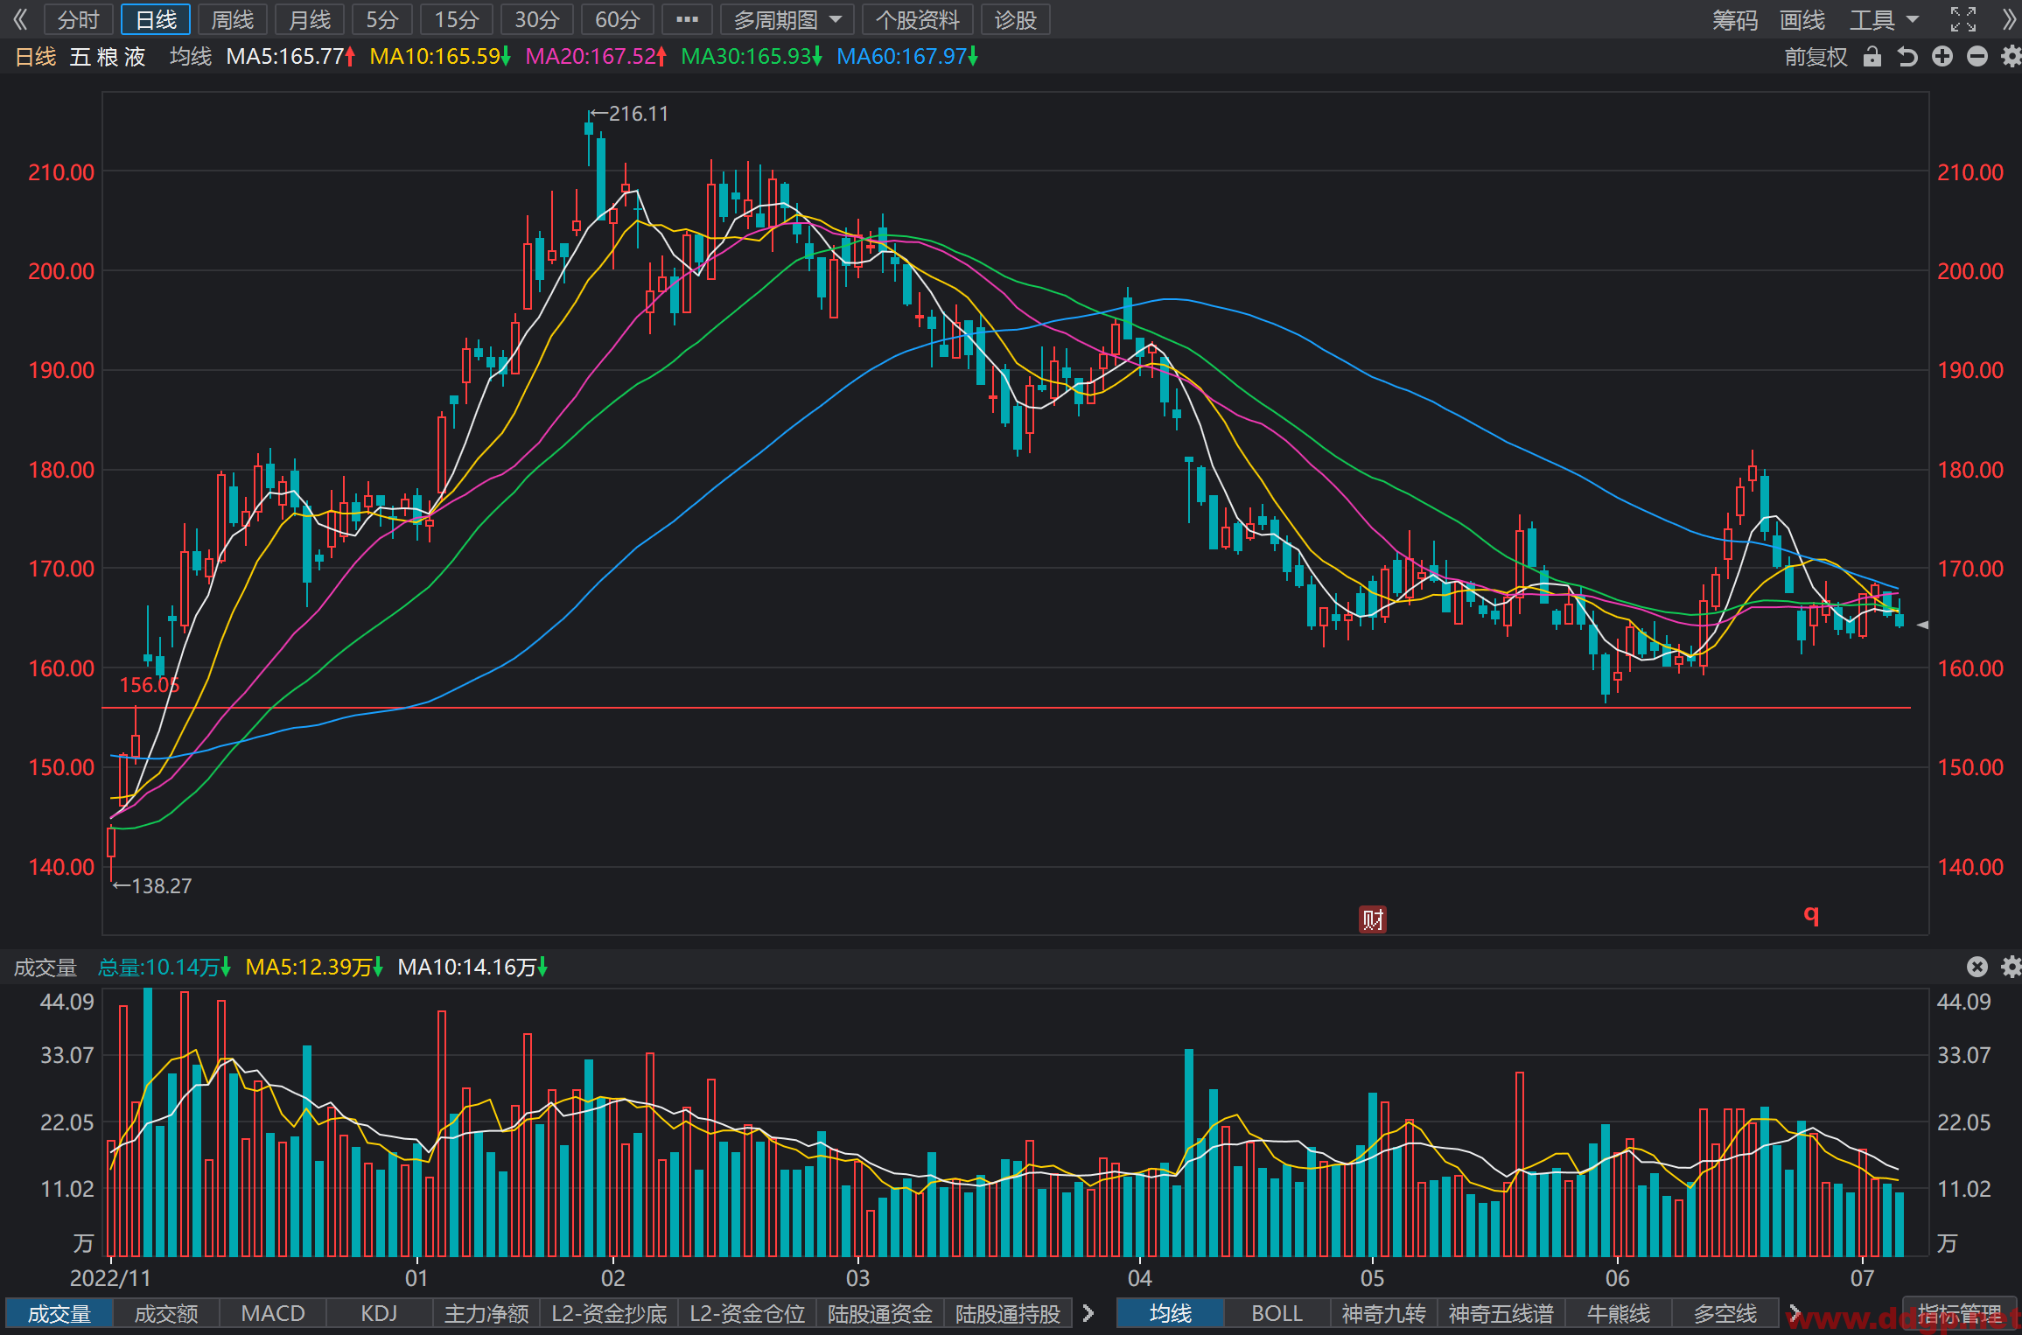
Task: Switch to the MACD indicator tab
Action: point(273,1313)
